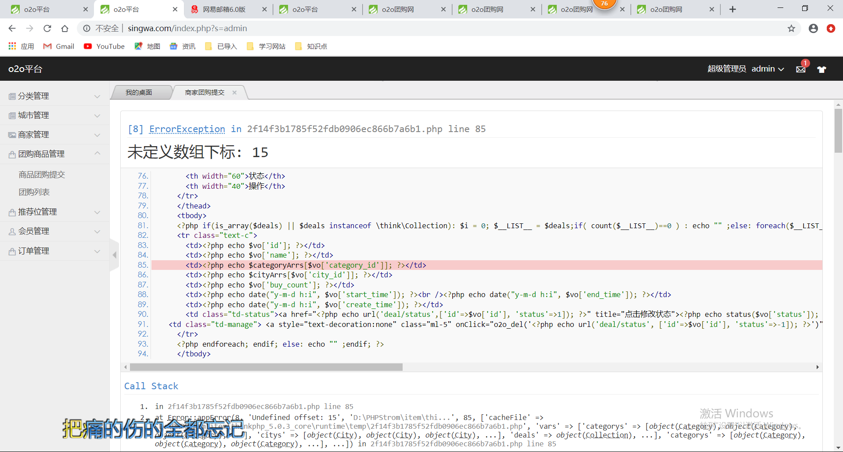Switch to the 我的桌面 tab

tap(139, 93)
